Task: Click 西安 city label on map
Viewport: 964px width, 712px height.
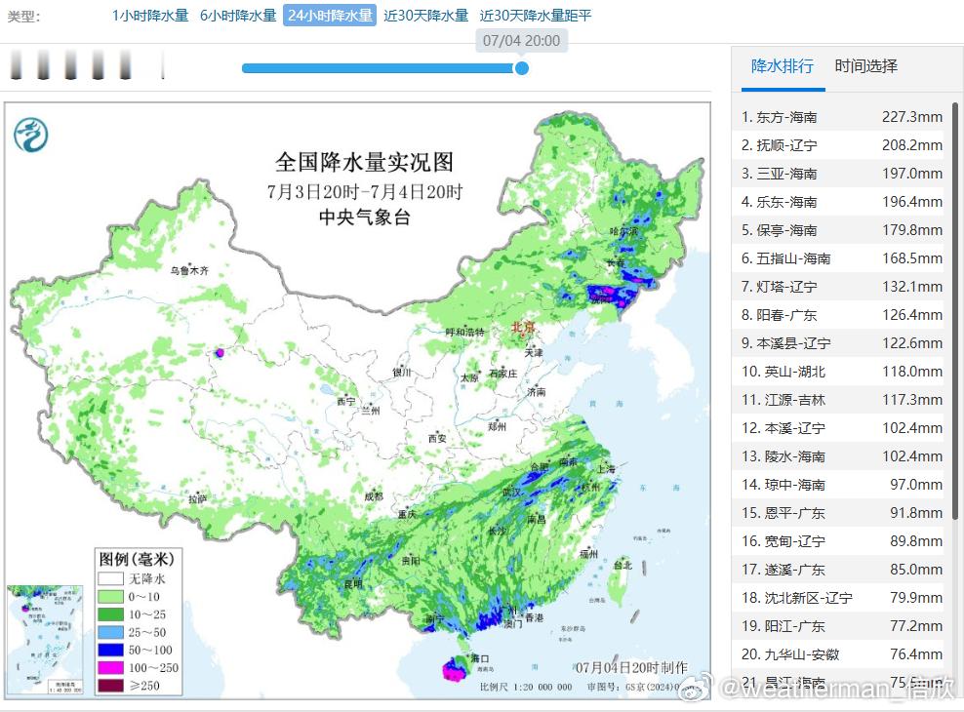Action: pyautogui.click(x=437, y=438)
